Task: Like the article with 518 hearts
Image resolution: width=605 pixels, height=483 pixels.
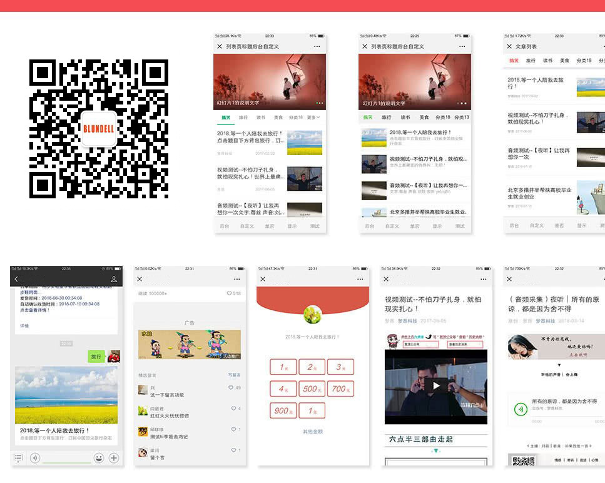Action: pyautogui.click(x=230, y=293)
